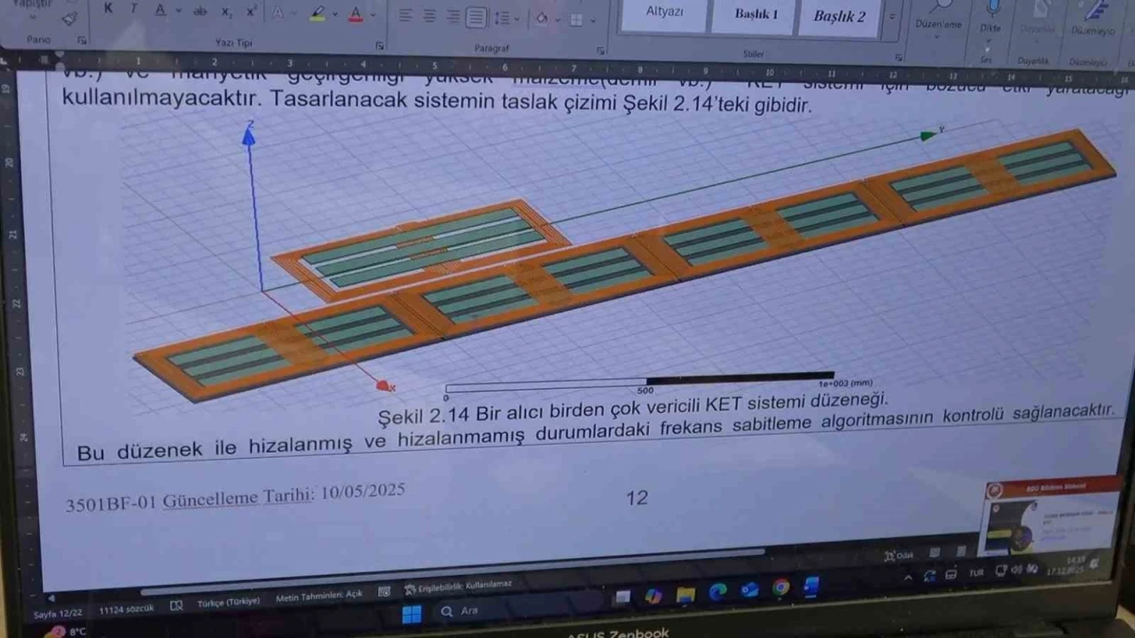This screenshot has width=1135, height=638.
Task: Open the text highlight color dropdown arrow
Action: [336, 15]
